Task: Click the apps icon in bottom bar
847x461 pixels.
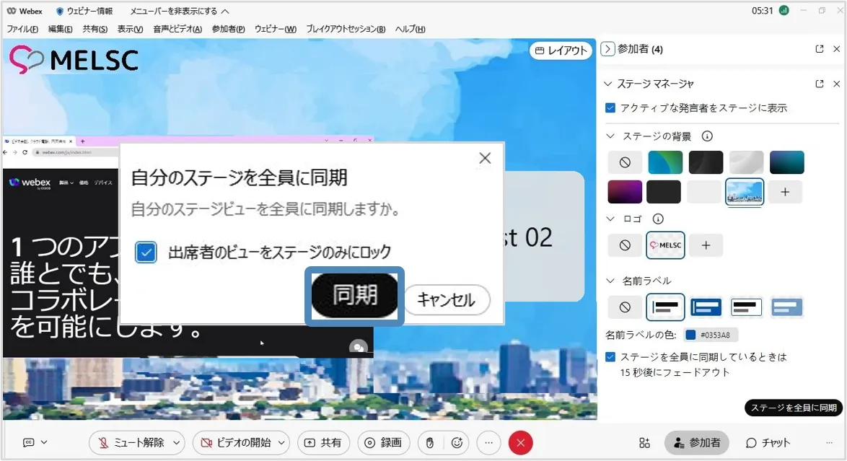Action: pyautogui.click(x=645, y=443)
